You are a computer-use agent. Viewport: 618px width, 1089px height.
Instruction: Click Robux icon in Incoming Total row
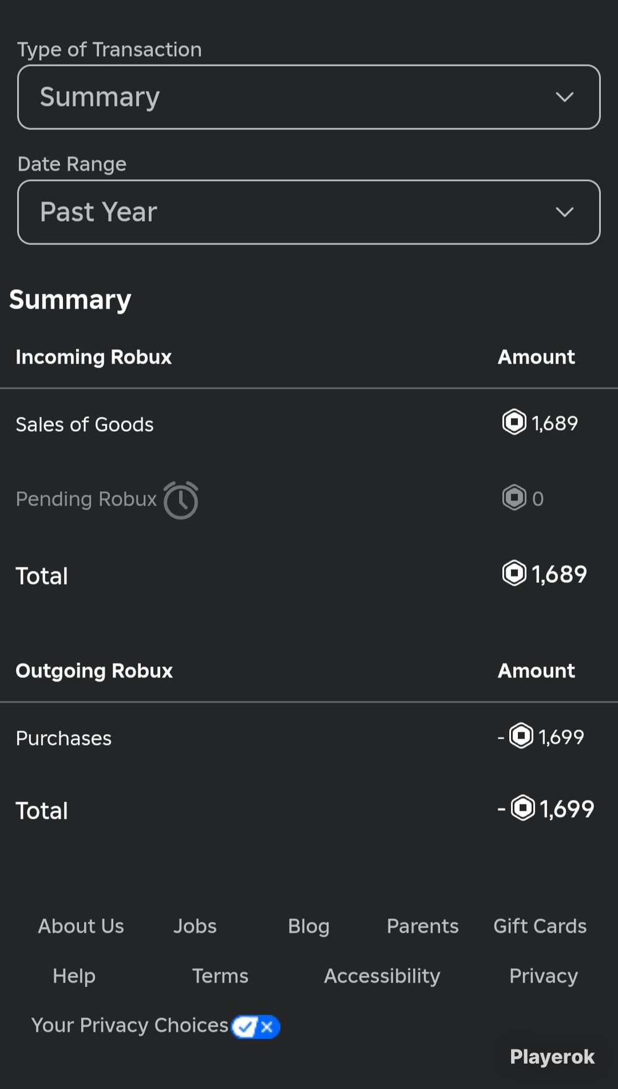pyautogui.click(x=514, y=573)
